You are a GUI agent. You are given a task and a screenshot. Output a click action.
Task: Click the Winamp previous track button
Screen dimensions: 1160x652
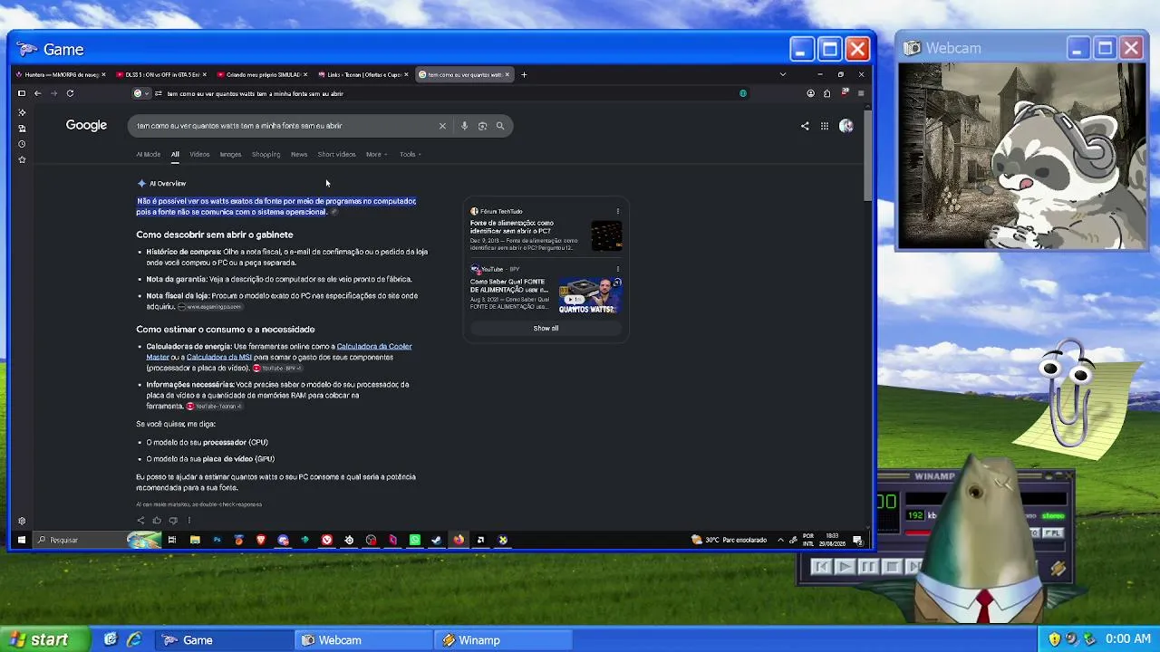coord(821,567)
